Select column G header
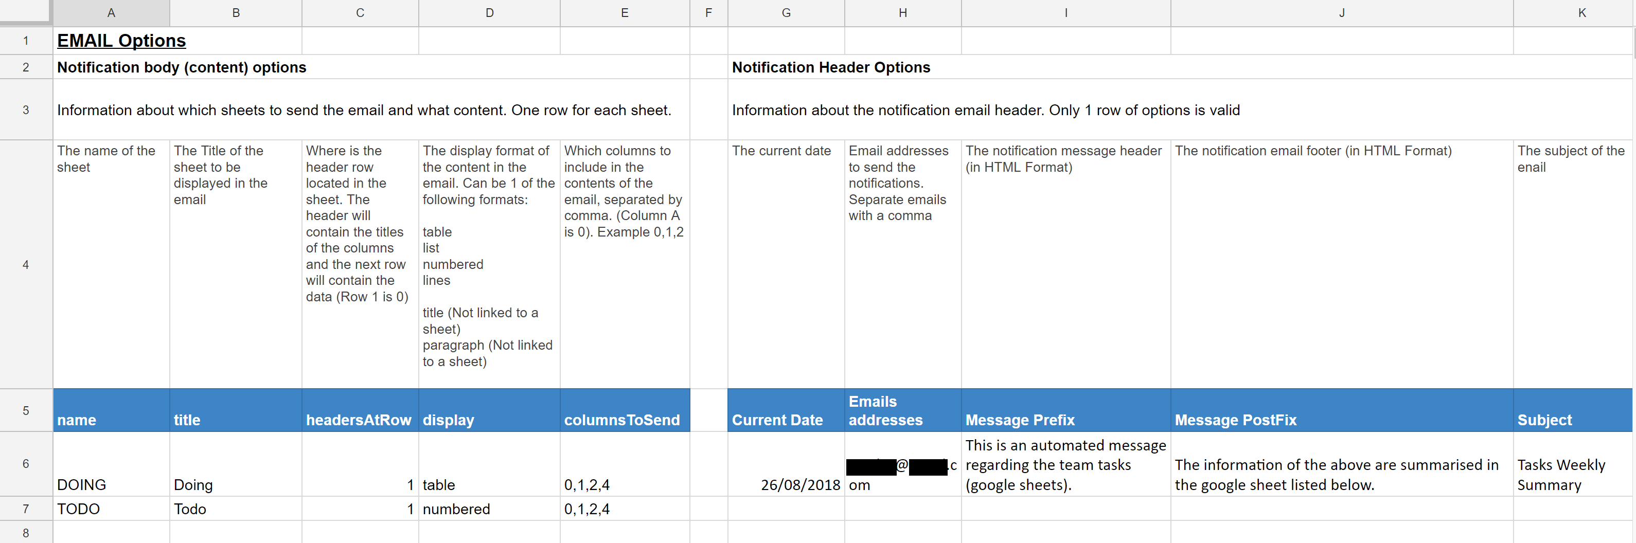This screenshot has width=1636, height=543. coord(786,13)
